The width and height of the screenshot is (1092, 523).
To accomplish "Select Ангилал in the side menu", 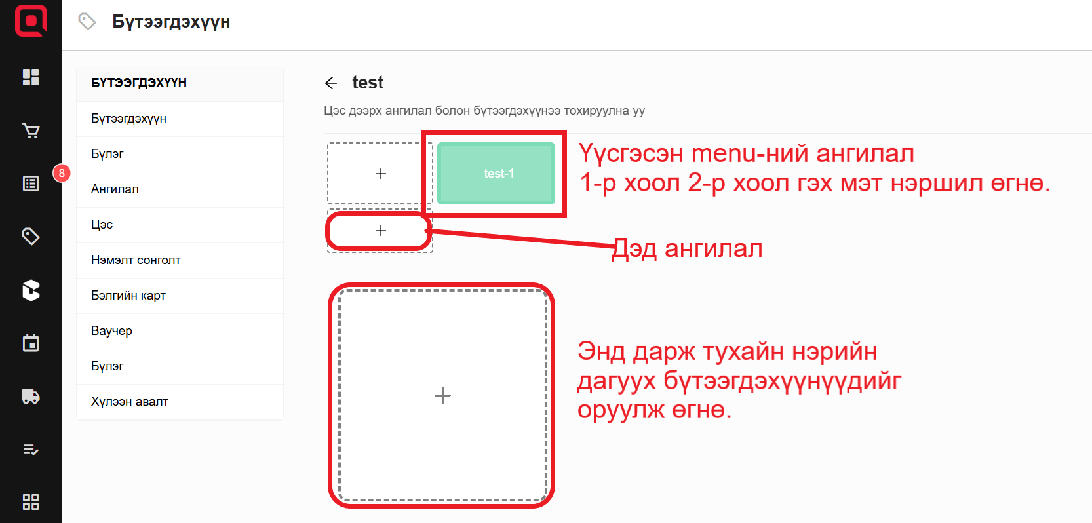I will pyautogui.click(x=115, y=189).
